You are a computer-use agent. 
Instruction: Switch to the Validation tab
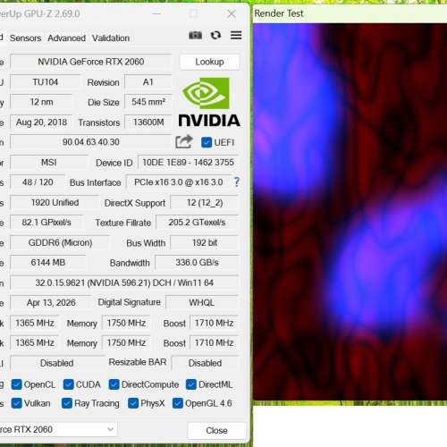point(111,38)
